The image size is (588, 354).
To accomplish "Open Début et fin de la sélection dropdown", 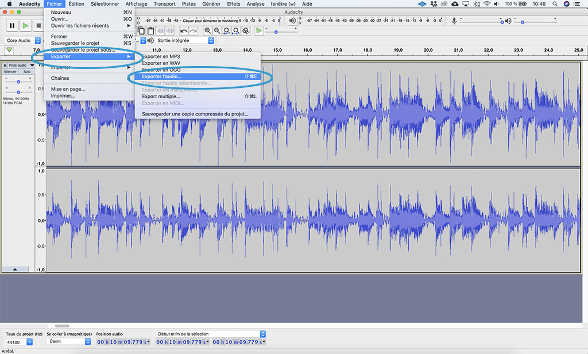I will (x=210, y=334).
